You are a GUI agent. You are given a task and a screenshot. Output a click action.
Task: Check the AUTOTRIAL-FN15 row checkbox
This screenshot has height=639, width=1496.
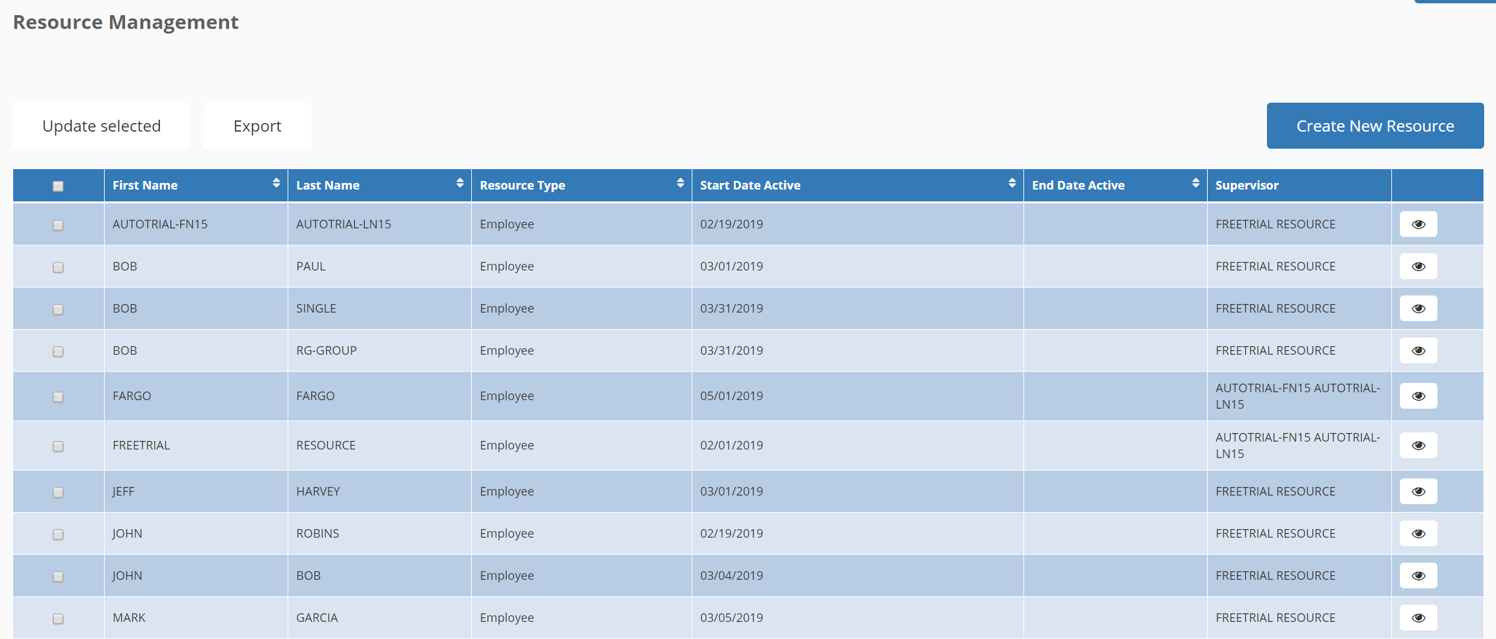click(x=58, y=225)
